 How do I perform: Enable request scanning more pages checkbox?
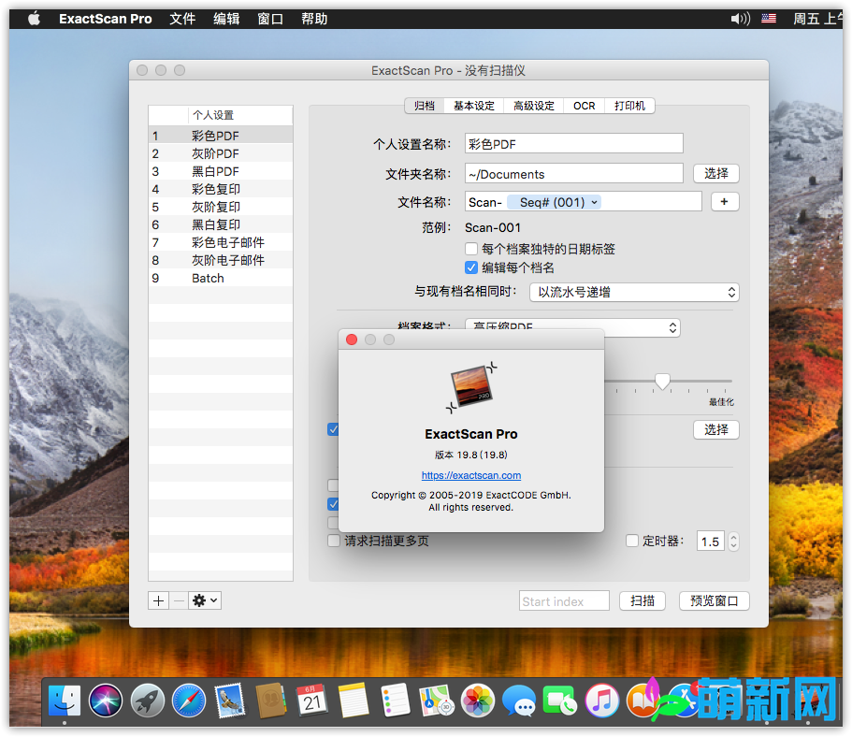pos(334,541)
